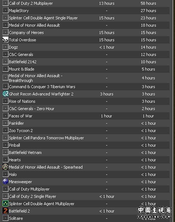Click the Medal of Honor Spearhead chevron icon
The image size is (175, 222).
[5, 167]
